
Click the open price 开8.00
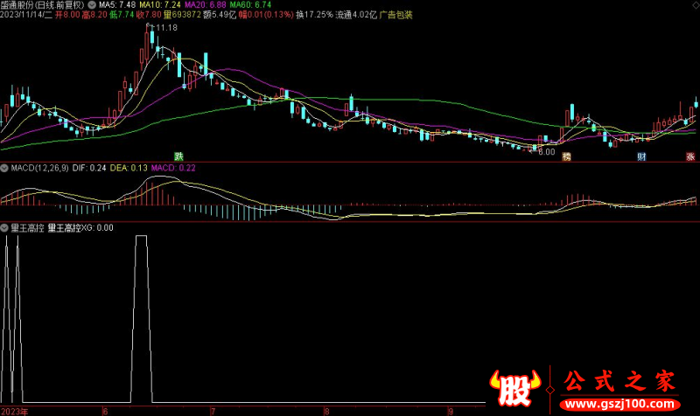[67, 15]
